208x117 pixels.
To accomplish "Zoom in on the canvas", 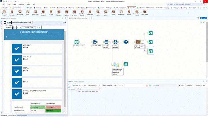I will pyautogui.click(x=204, y=23).
